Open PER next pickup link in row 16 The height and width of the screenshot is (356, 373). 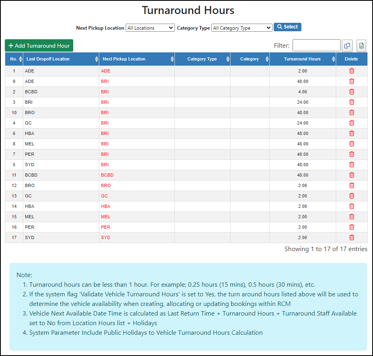106,227
